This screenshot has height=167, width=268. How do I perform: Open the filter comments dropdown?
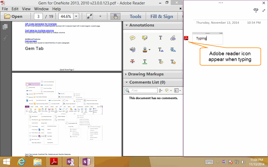(x=168, y=90)
